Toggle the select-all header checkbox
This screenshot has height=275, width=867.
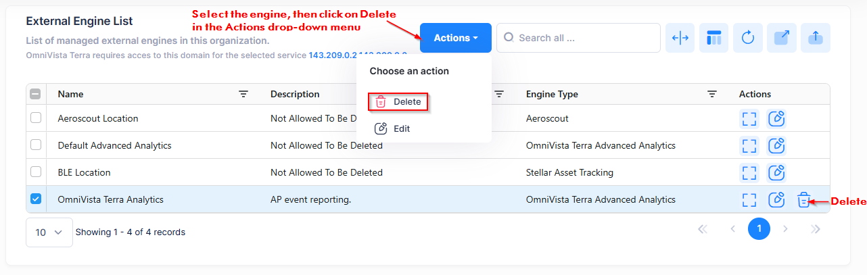(36, 95)
